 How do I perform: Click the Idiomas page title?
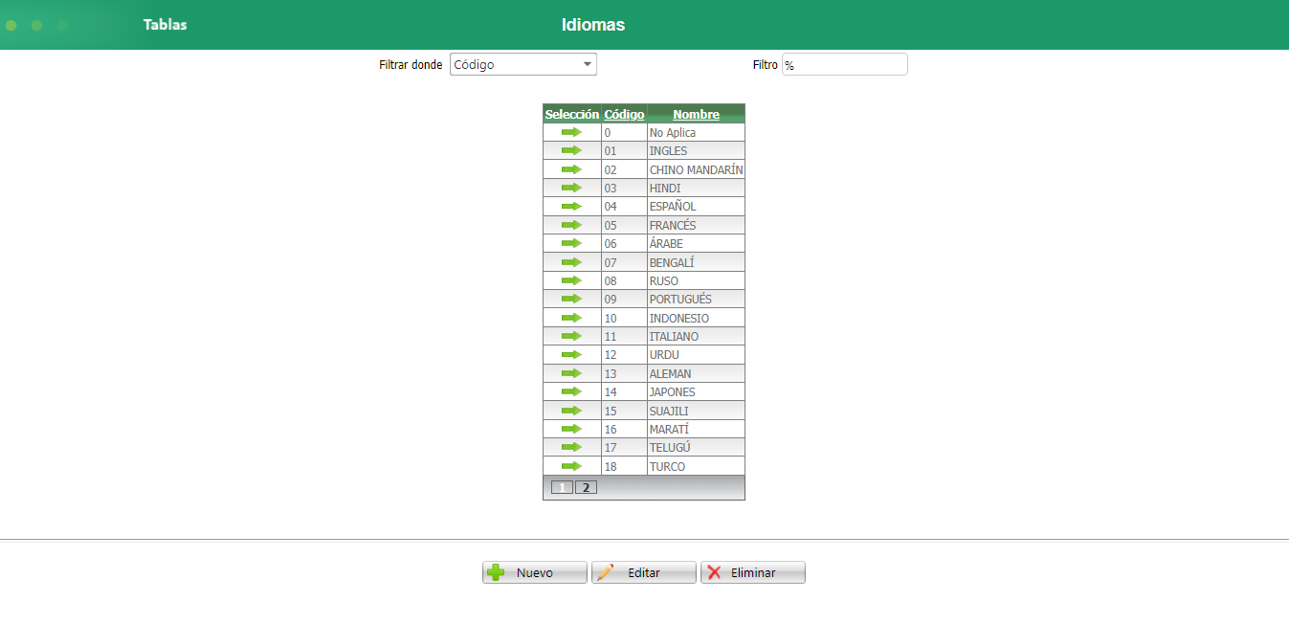[593, 25]
